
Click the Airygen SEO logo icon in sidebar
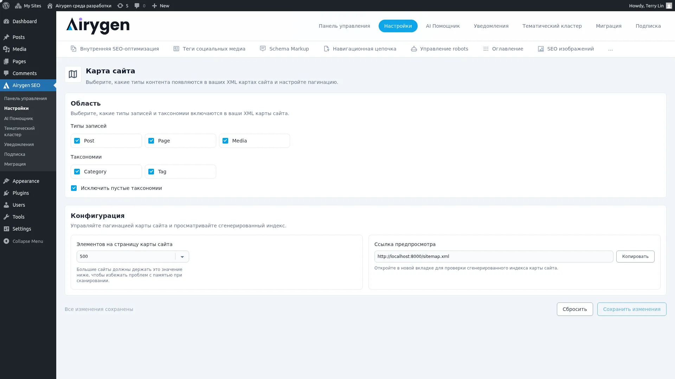click(x=6, y=85)
